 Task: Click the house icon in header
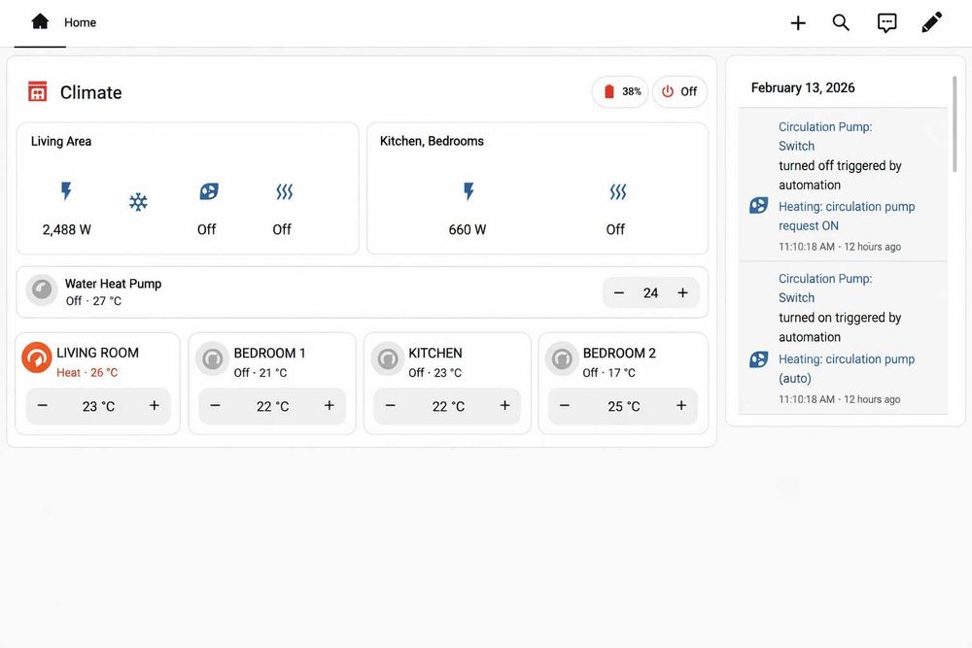coord(40,21)
